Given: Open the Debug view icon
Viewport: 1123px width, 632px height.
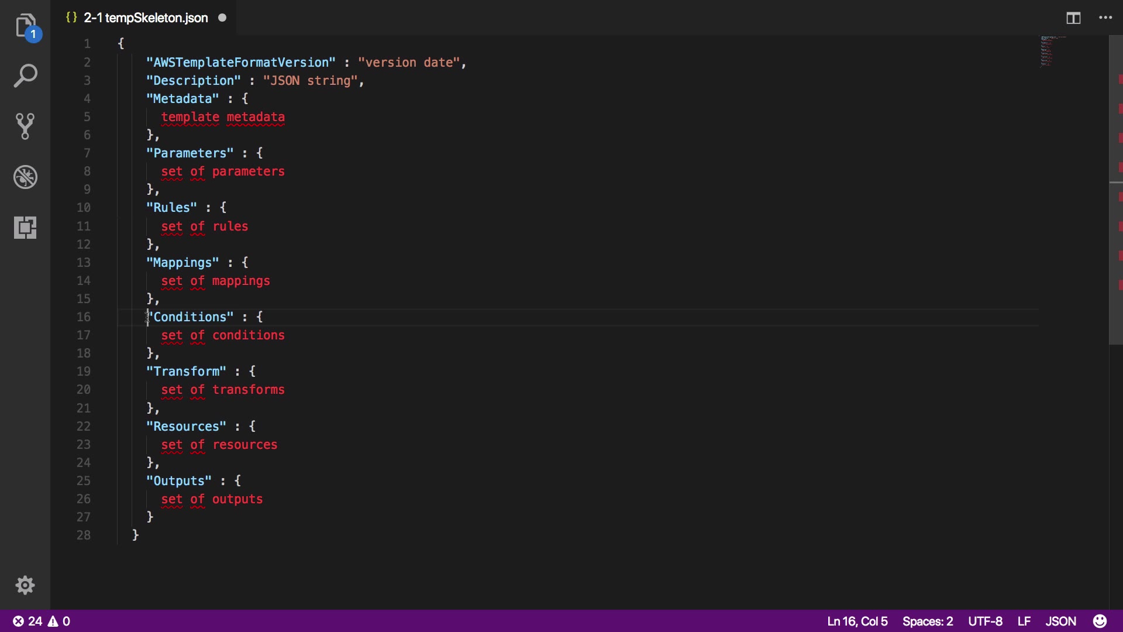Looking at the screenshot, I should 25,177.
